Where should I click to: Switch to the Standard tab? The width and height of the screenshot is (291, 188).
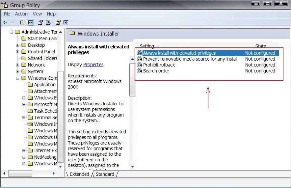point(105,174)
